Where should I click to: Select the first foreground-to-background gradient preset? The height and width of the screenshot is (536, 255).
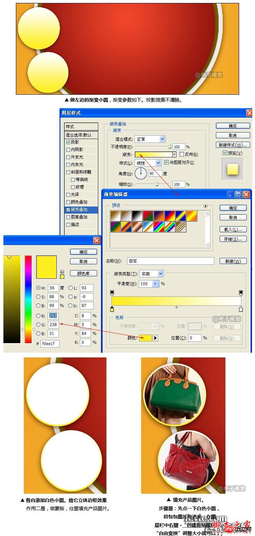pos(116,216)
